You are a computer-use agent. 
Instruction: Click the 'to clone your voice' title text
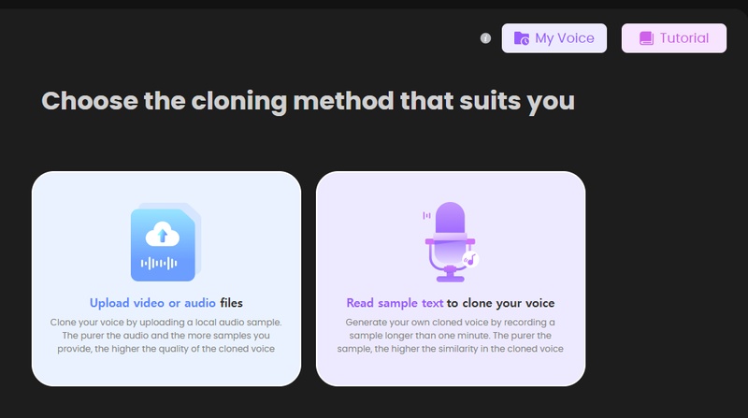(500, 303)
